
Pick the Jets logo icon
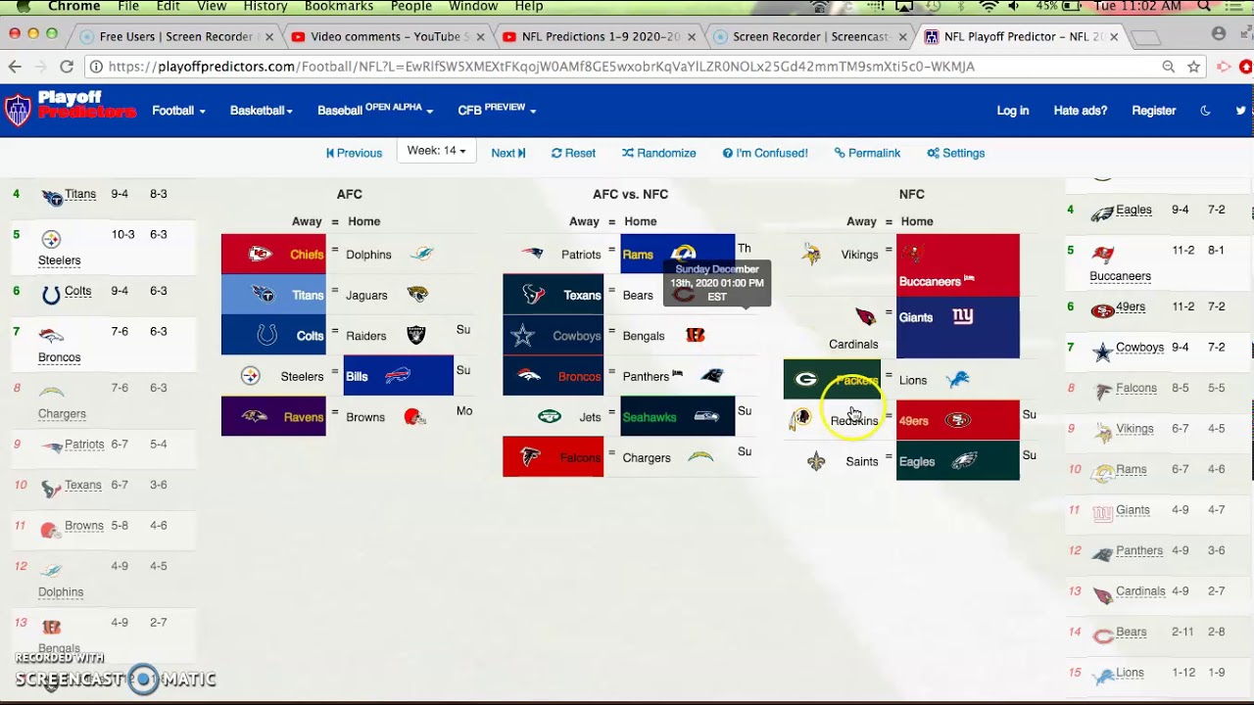(550, 417)
